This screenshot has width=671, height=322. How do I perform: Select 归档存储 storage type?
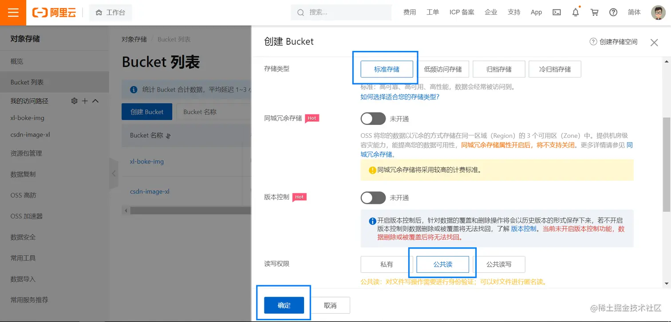point(499,69)
